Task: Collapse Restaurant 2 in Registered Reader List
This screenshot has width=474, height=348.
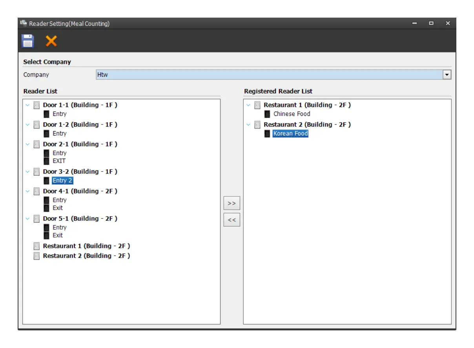Action: [248, 124]
